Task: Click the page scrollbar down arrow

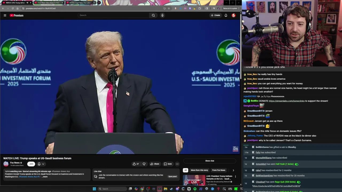Action: click(x=240, y=184)
